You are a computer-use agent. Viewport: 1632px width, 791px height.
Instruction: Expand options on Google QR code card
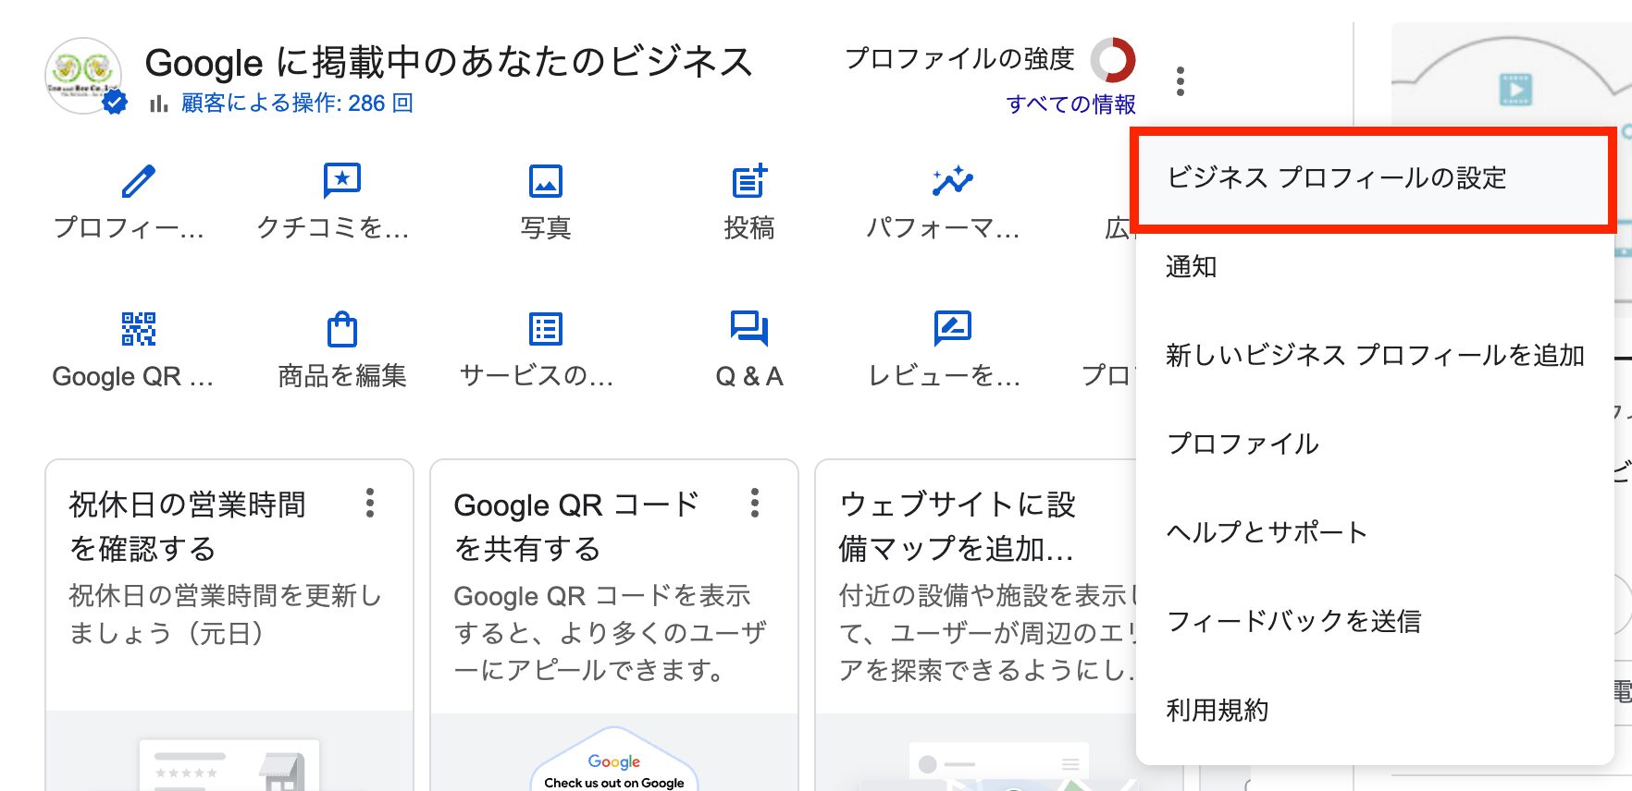755,504
